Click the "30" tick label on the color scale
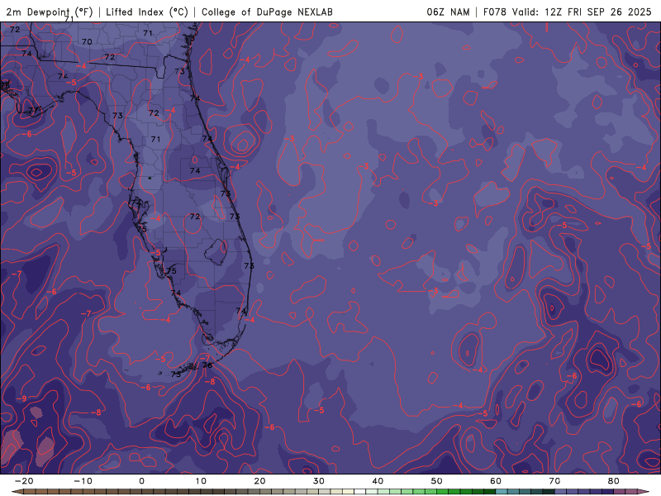Image resolution: width=661 pixels, height=496 pixels. (319, 481)
